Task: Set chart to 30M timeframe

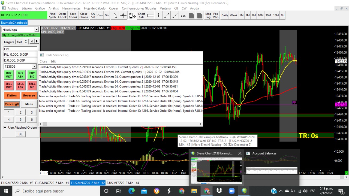Action: pos(268,16)
